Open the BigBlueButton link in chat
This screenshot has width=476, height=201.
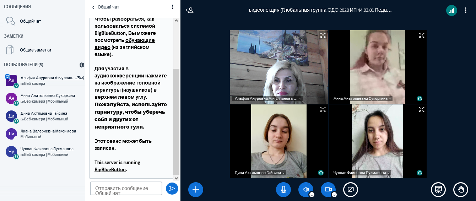(110, 169)
